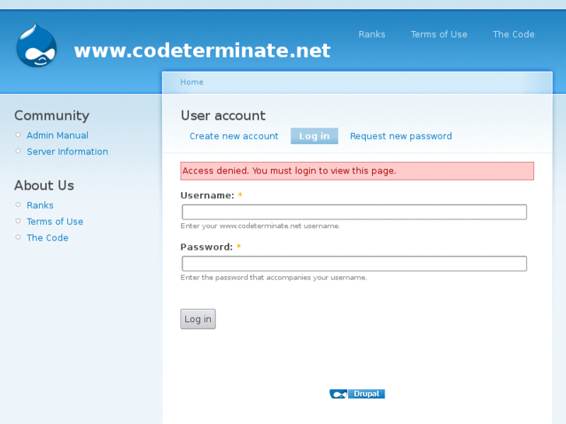Switch to the Request new password tab
566x424 pixels.
point(401,136)
